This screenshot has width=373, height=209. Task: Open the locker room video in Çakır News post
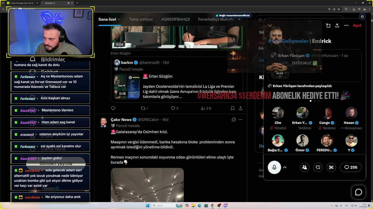coord(147,185)
